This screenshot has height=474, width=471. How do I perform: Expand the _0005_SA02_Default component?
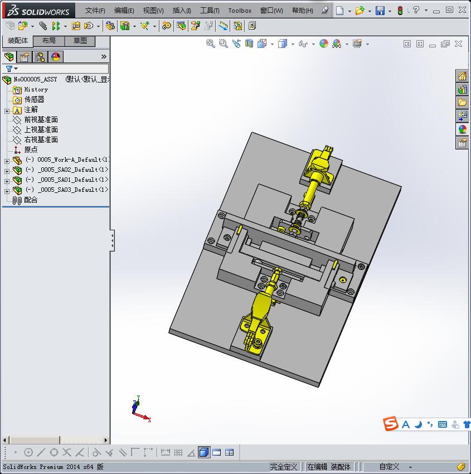[x=7, y=171]
